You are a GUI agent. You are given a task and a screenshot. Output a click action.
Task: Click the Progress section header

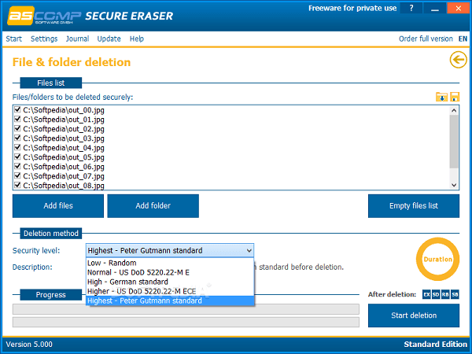51,295
